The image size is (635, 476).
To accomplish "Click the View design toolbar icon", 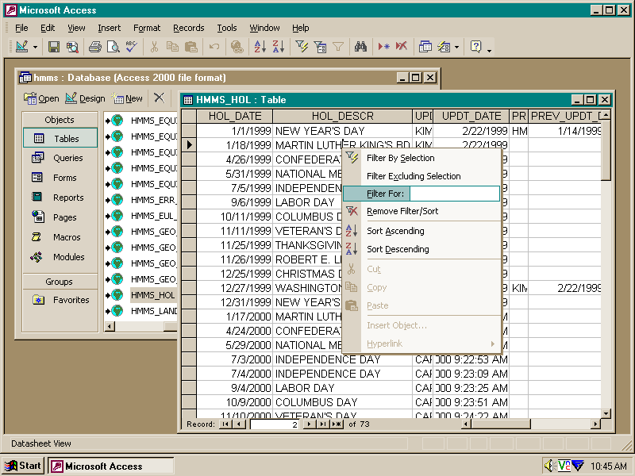I will pos(22,47).
